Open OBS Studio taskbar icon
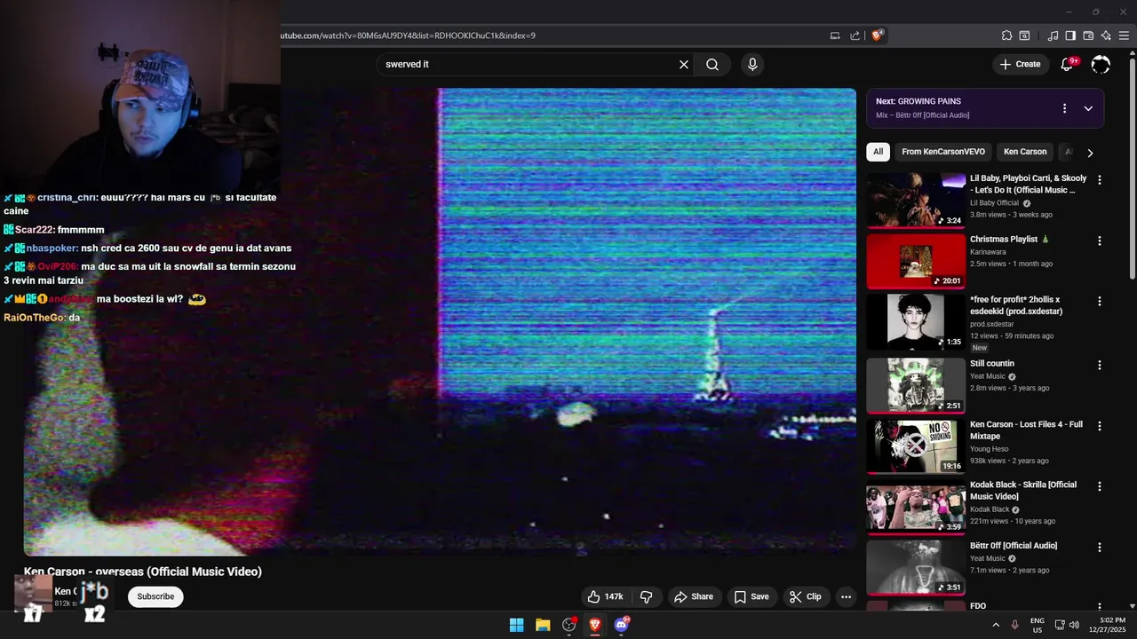The image size is (1137, 639). coord(569,625)
